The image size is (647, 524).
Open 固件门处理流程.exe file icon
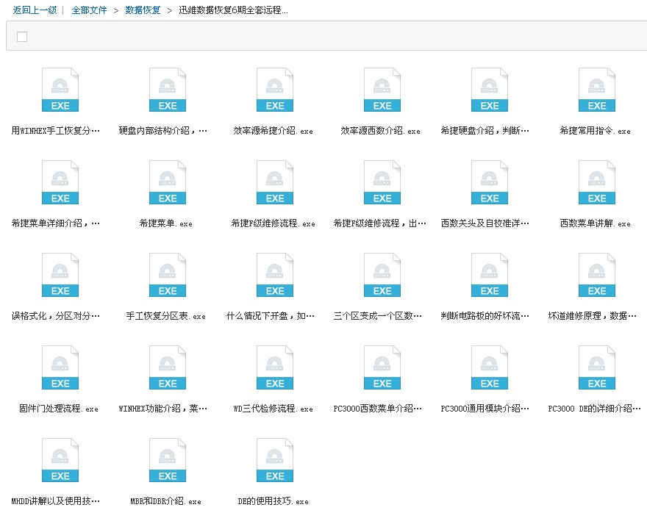(x=60, y=367)
